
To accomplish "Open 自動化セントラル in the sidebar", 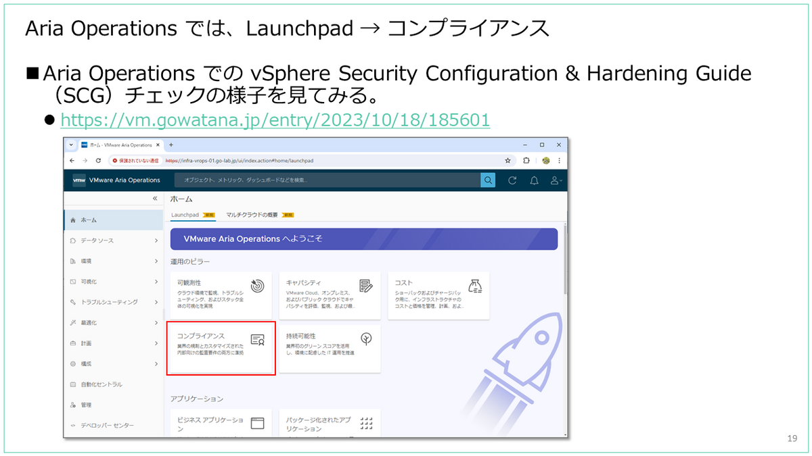I will pos(101,384).
